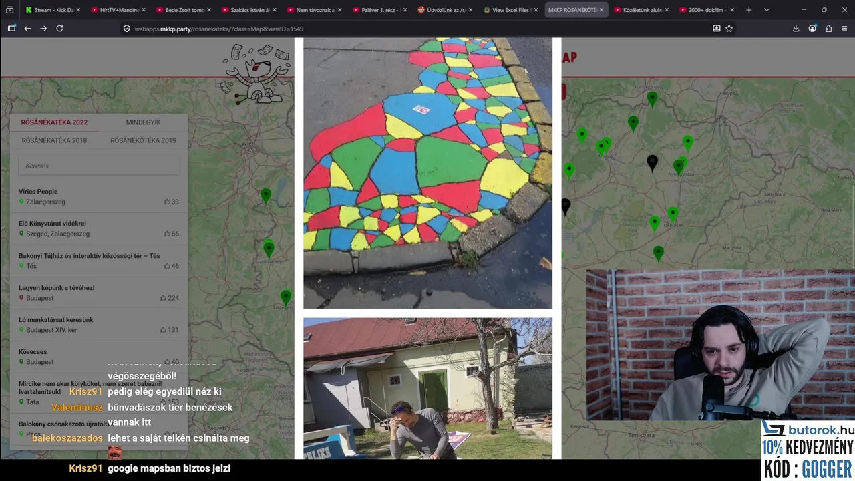Click the location pin beside Zalaegerszeg

click(21, 202)
